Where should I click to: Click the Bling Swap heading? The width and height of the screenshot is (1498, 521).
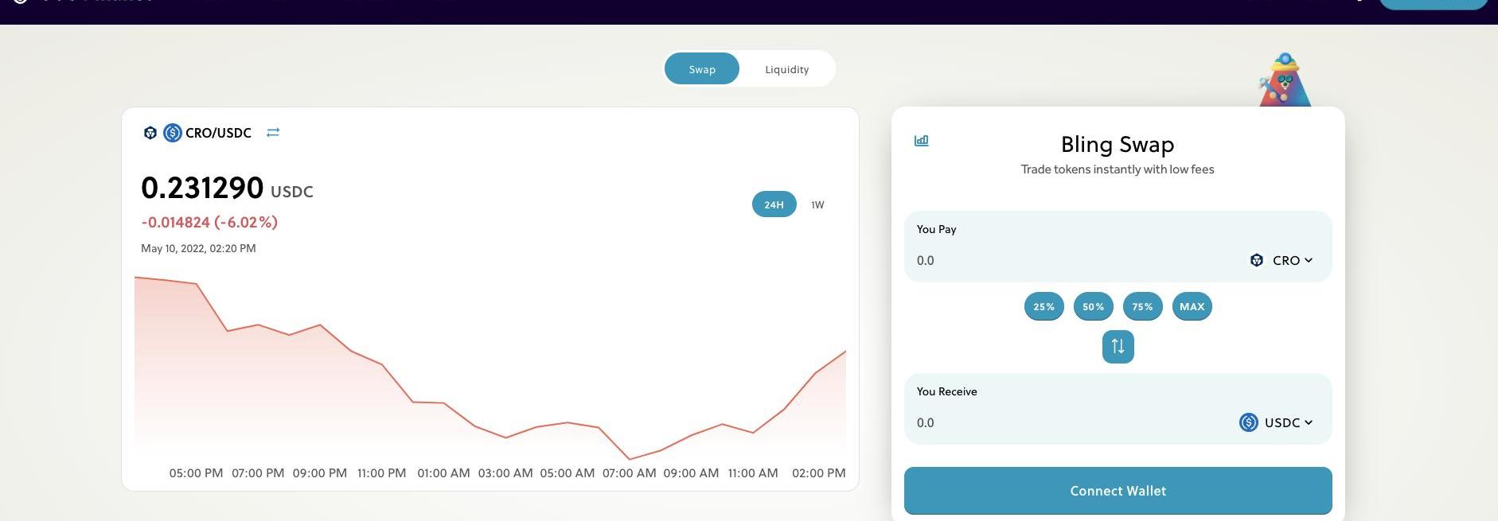click(x=1118, y=144)
